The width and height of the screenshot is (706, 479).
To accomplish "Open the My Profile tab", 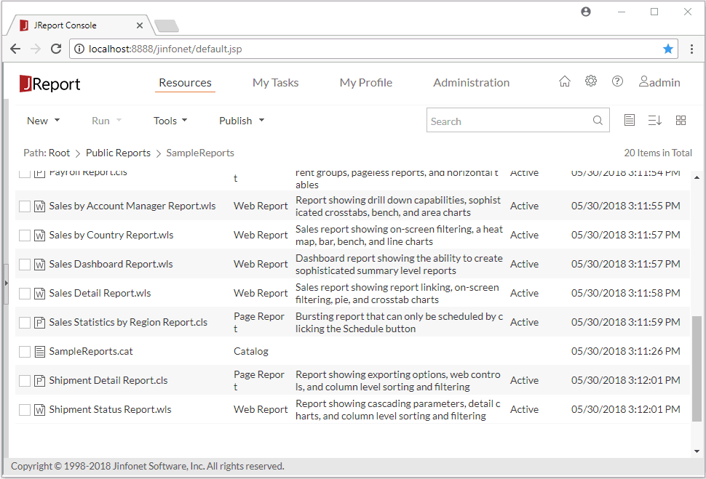I will 366,83.
